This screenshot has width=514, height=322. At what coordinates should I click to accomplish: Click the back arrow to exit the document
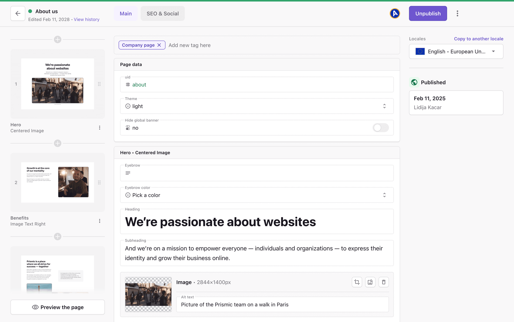coord(18,13)
